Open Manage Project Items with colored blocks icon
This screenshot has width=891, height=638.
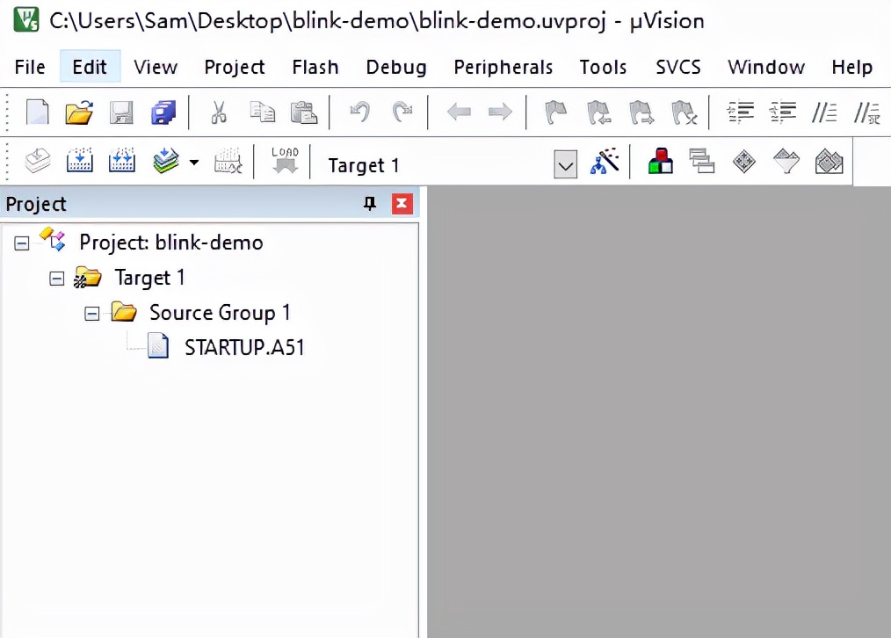(660, 161)
